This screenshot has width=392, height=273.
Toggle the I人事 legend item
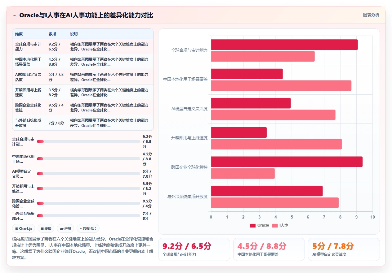(x=280, y=225)
